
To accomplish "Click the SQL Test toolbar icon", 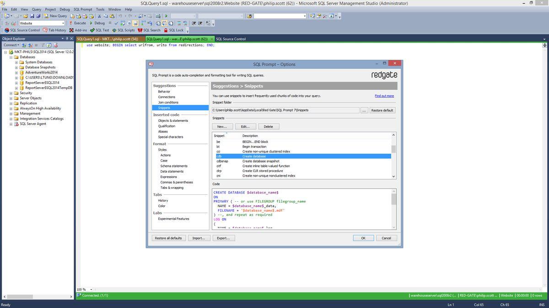I will click(x=92, y=30).
